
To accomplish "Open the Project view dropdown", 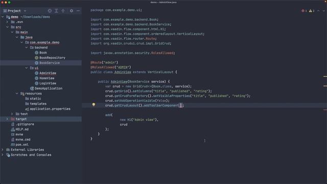I will [x=25, y=11].
